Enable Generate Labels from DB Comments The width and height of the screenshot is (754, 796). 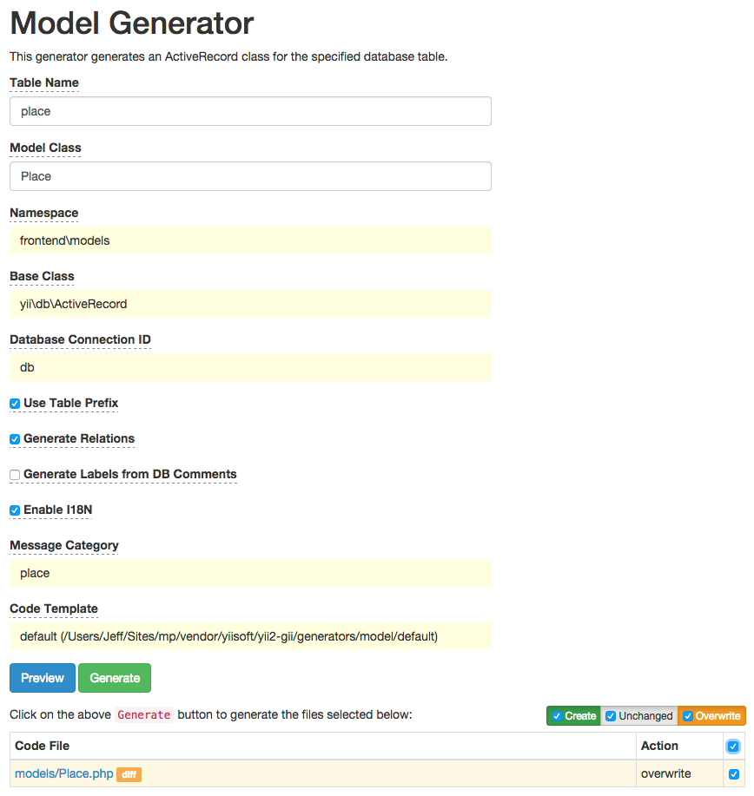click(x=14, y=475)
